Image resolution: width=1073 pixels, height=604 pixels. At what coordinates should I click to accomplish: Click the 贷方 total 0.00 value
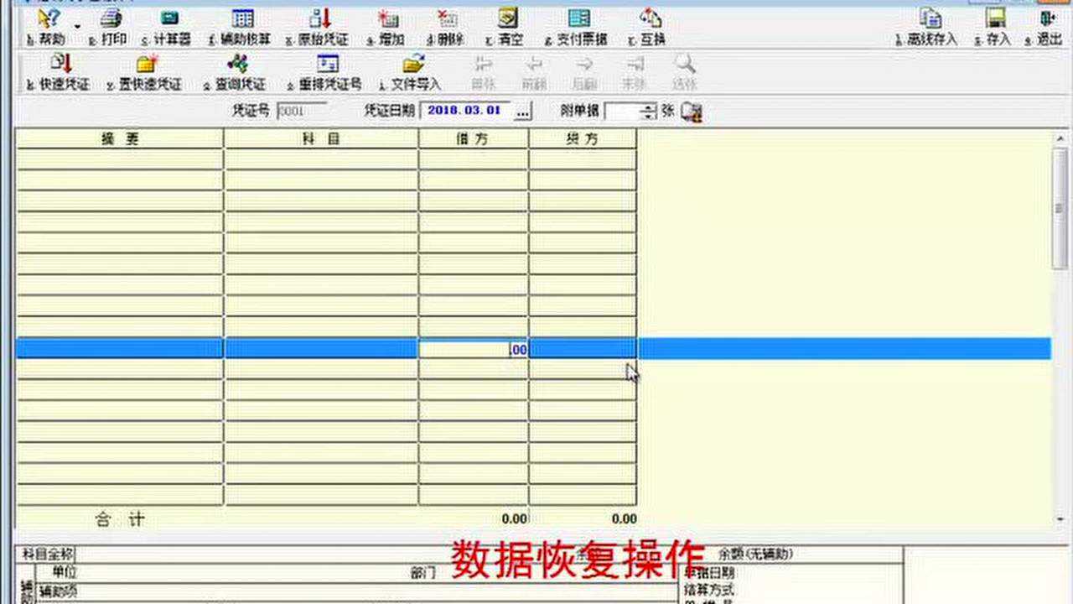click(x=624, y=519)
